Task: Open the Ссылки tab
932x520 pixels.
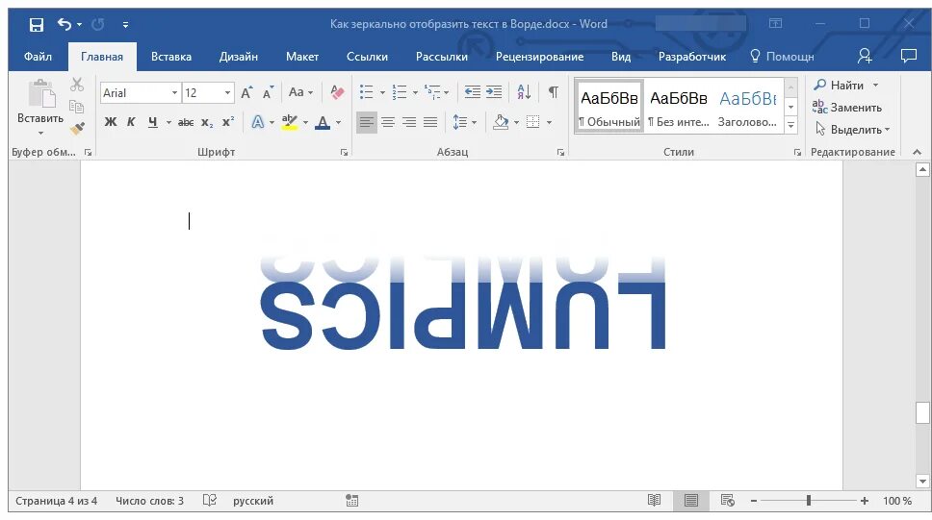Action: point(368,57)
